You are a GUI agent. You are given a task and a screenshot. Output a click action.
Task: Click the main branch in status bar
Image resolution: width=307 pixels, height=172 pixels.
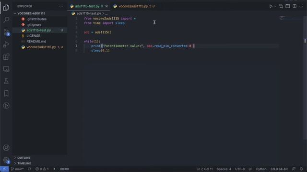click(x=17, y=169)
